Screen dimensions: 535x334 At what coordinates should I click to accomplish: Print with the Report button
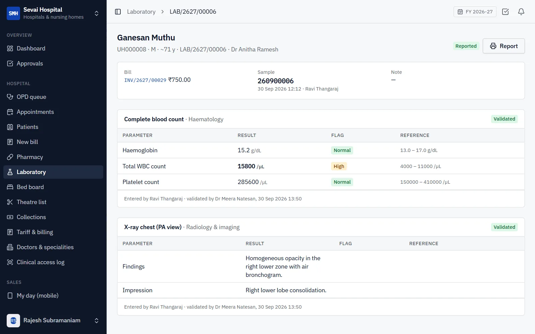pyautogui.click(x=504, y=46)
